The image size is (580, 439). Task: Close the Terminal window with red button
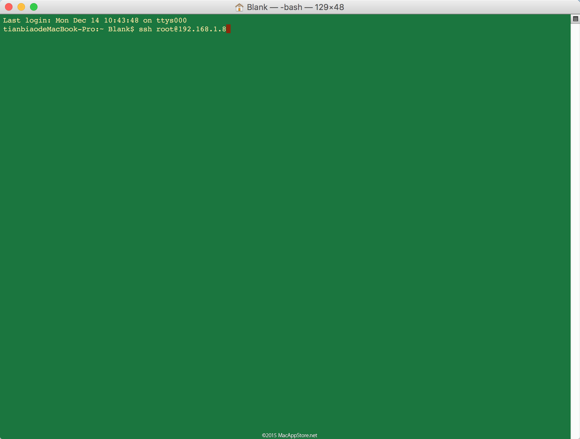pyautogui.click(x=9, y=7)
